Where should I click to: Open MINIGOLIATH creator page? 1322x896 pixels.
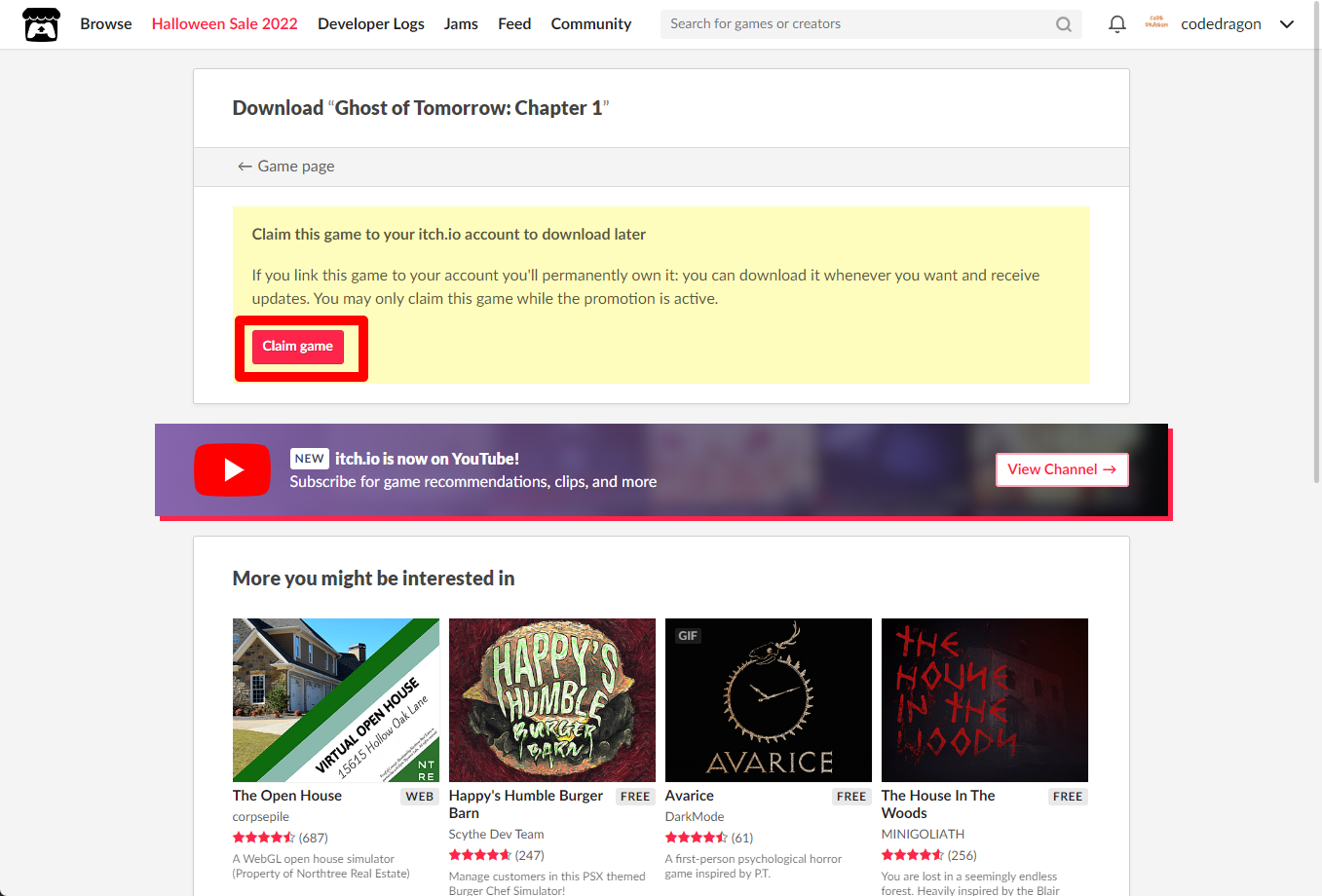point(924,835)
